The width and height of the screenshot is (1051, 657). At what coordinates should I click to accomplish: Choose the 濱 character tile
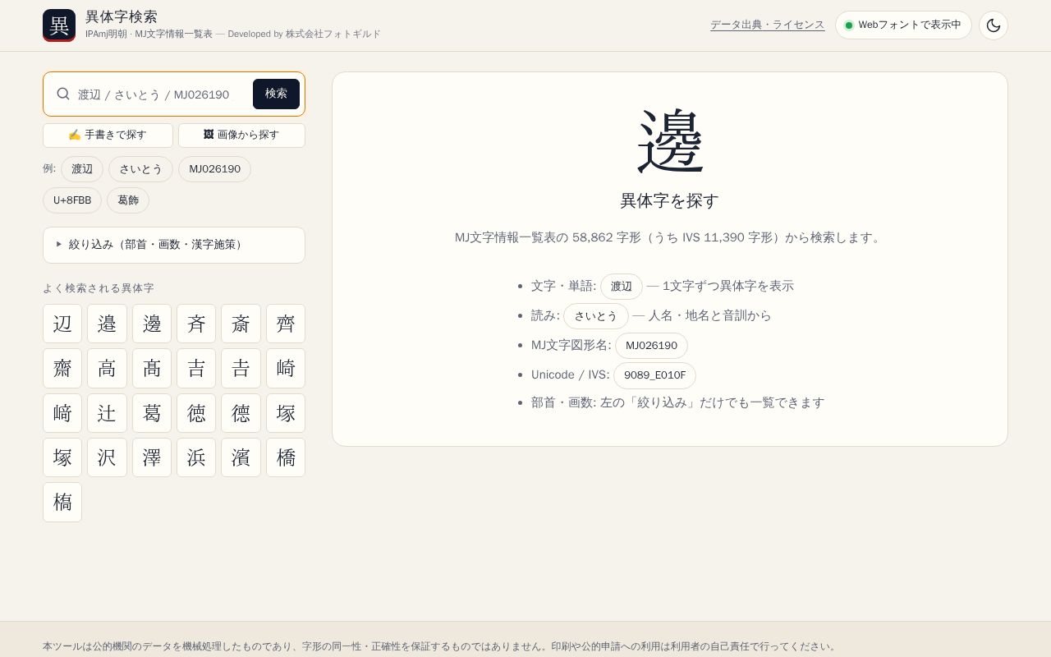tap(241, 457)
